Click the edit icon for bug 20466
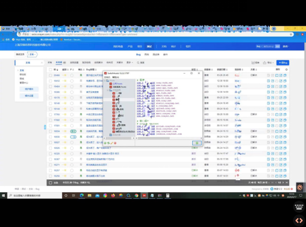Viewport: 306px width, 227px height. coord(281,75)
